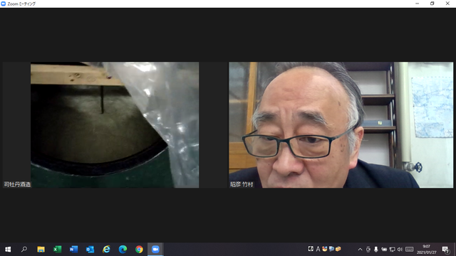456x256 pixels.
Task: Minimize the Zoom meeting window
Action: click(418, 4)
